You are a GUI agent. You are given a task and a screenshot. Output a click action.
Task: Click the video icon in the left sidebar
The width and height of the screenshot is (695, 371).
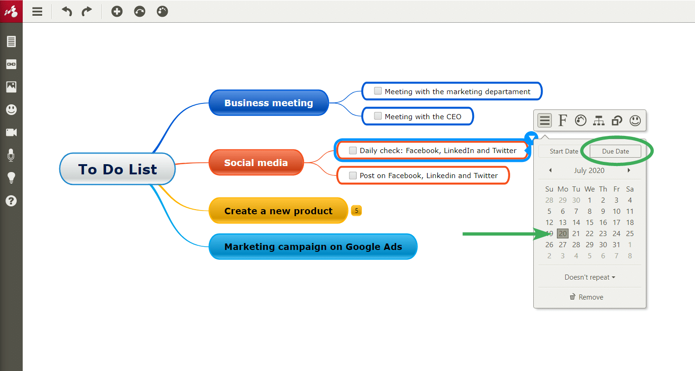tap(11, 132)
